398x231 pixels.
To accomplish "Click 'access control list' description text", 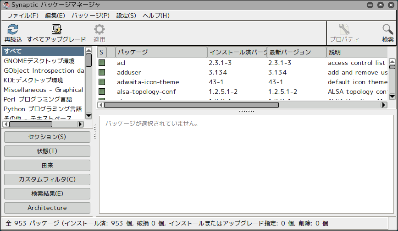I will [x=356, y=63].
